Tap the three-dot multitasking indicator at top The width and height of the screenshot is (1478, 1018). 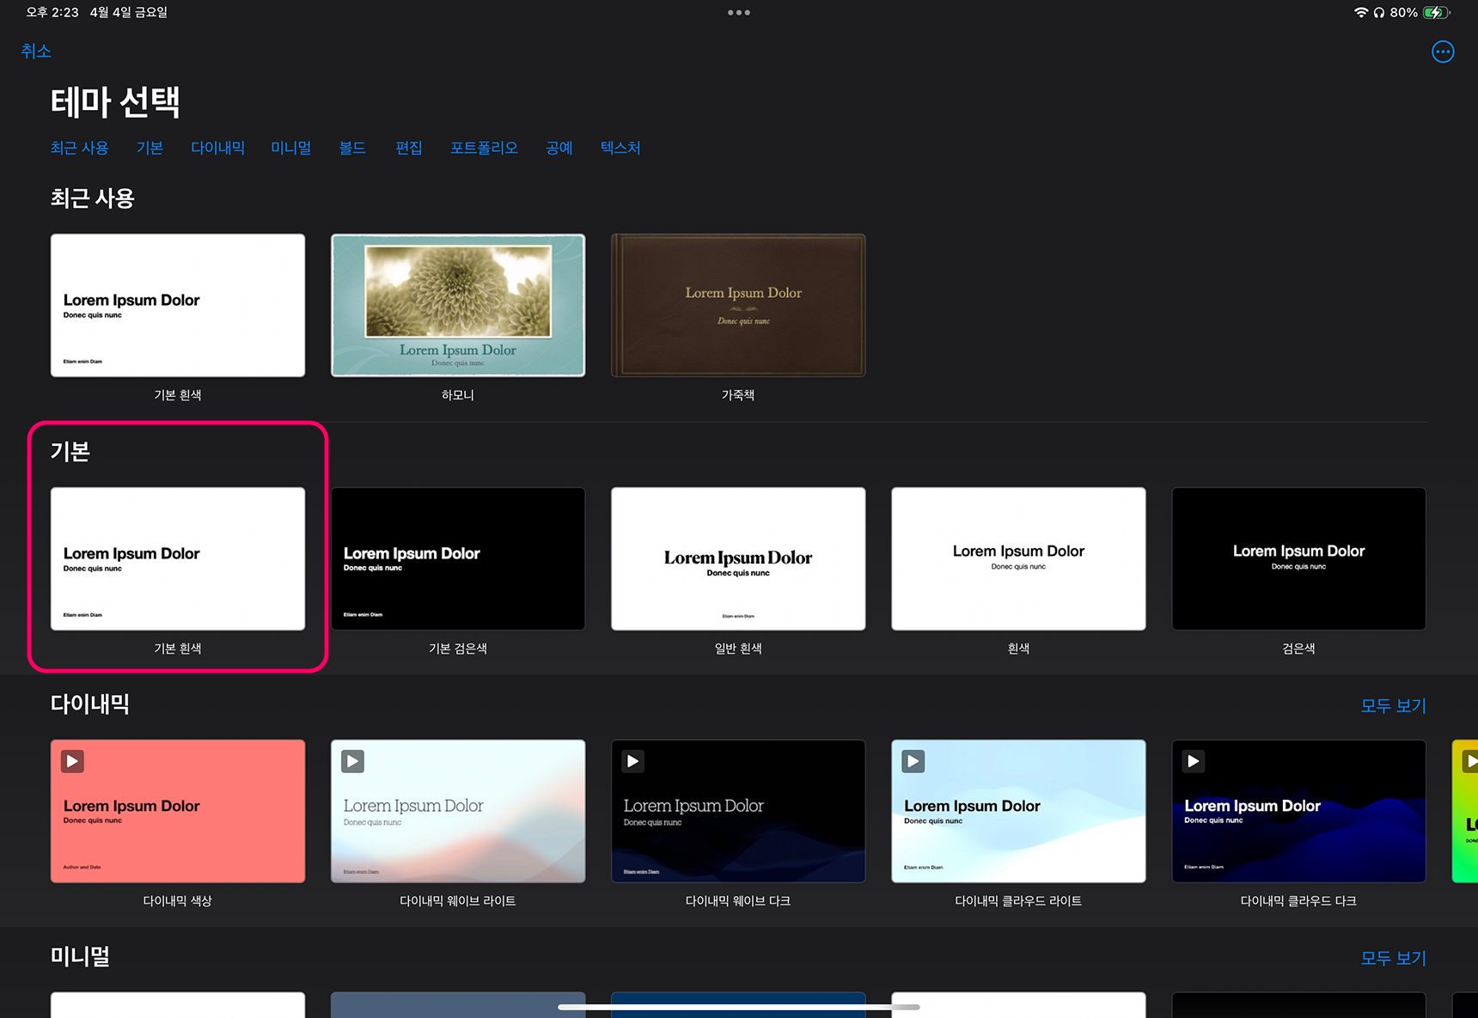coord(739,13)
